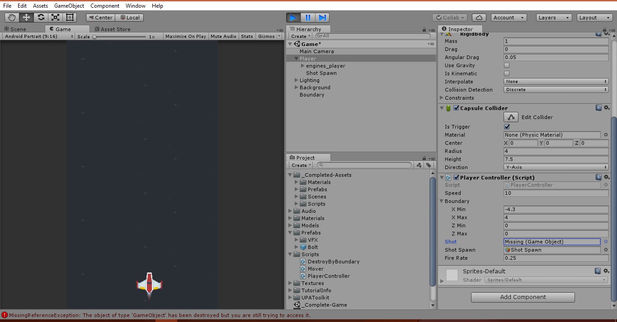Viewport: 617px width, 322px height.
Task: Toggle Is Kinematic on the Rigidbody
Action: [x=506, y=73]
